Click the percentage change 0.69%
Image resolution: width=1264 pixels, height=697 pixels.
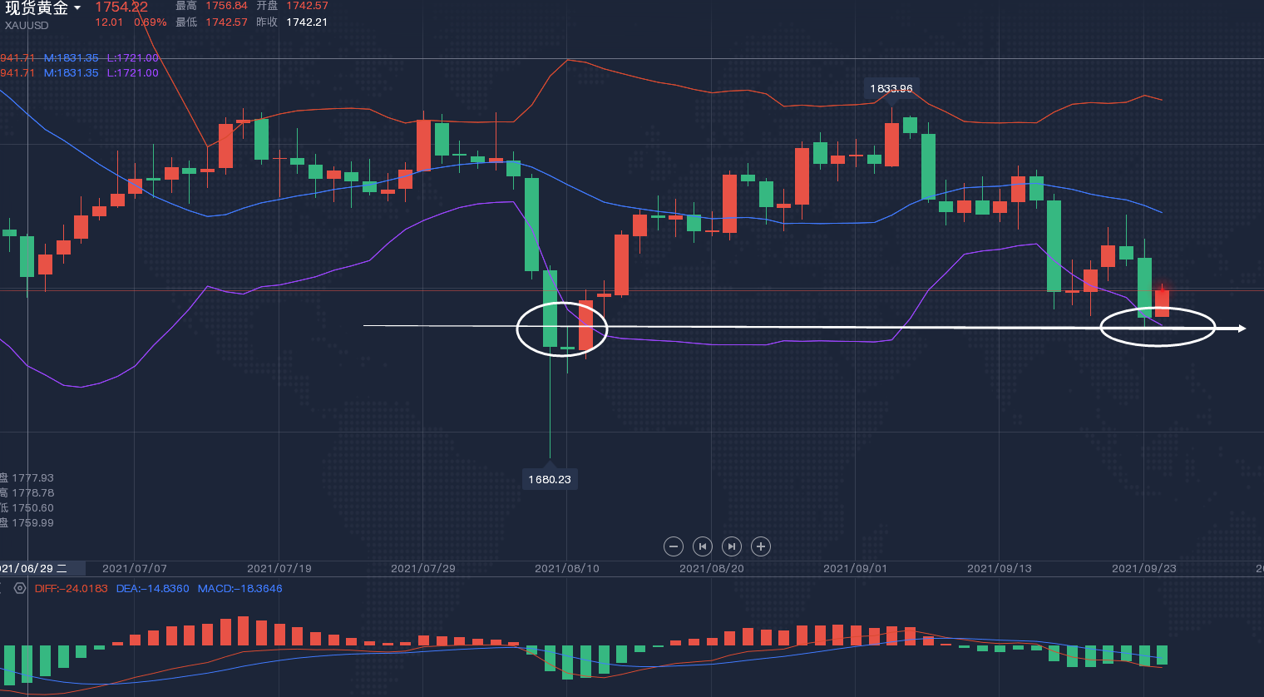pos(151,22)
